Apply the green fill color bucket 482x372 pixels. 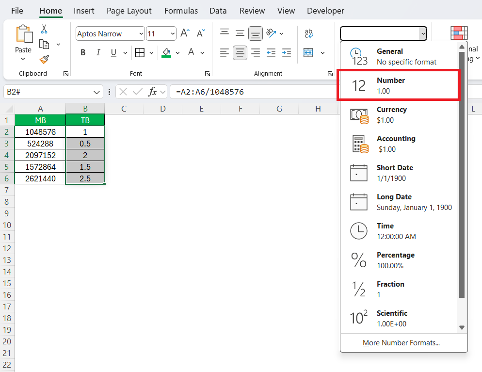pyautogui.click(x=166, y=52)
